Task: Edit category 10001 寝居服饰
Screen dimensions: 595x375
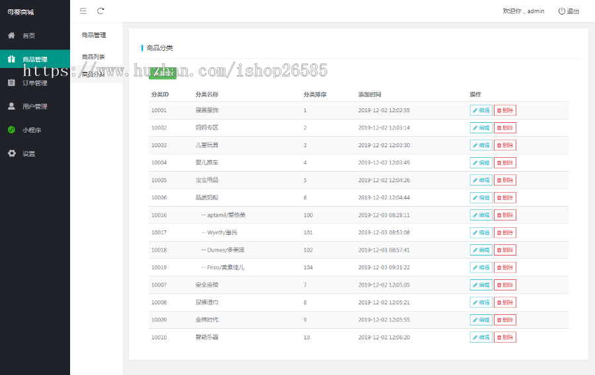Action: (481, 110)
